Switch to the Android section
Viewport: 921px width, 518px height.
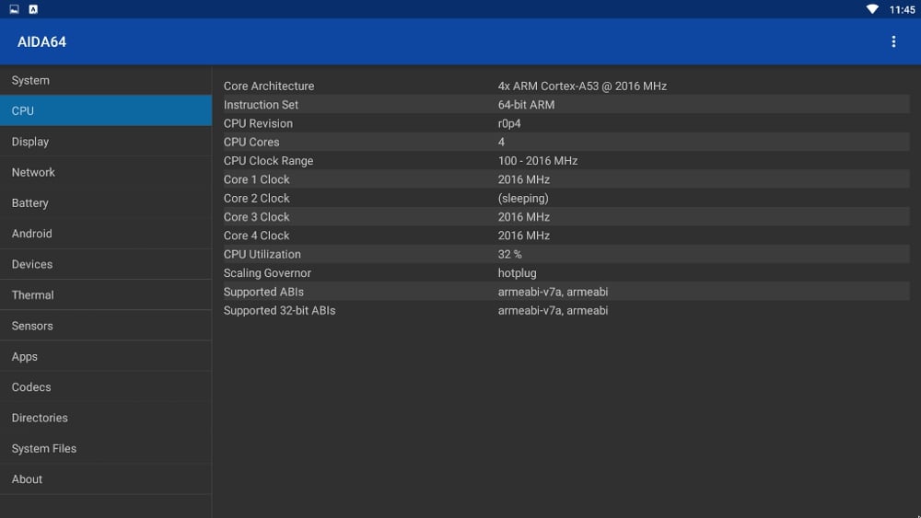(x=106, y=234)
